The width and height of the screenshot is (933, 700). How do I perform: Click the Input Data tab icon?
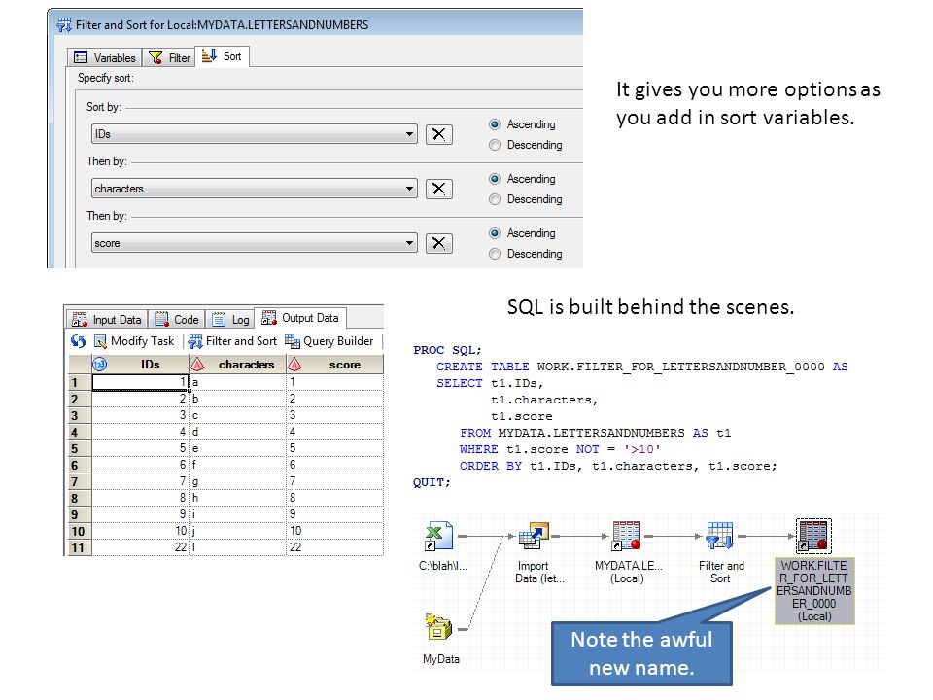pyautogui.click(x=79, y=320)
